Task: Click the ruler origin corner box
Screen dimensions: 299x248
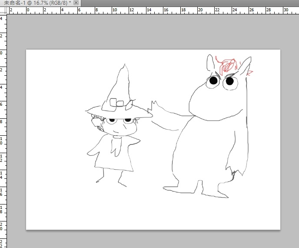Action: [3, 10]
